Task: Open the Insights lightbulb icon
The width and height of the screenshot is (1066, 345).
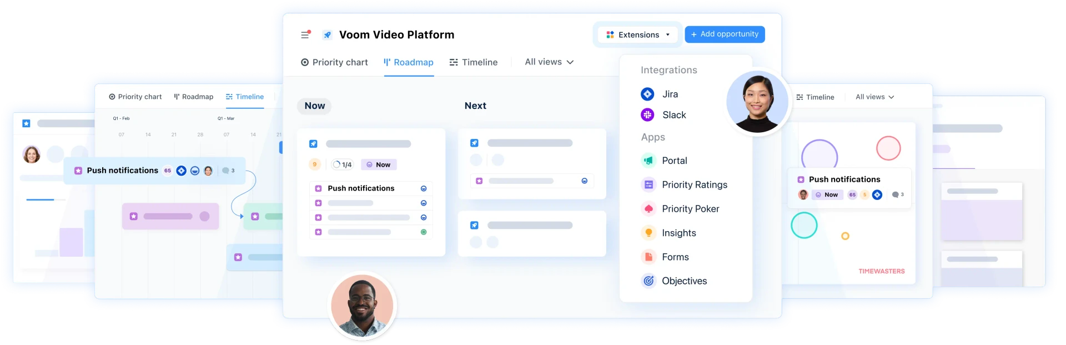Action: coord(648,233)
